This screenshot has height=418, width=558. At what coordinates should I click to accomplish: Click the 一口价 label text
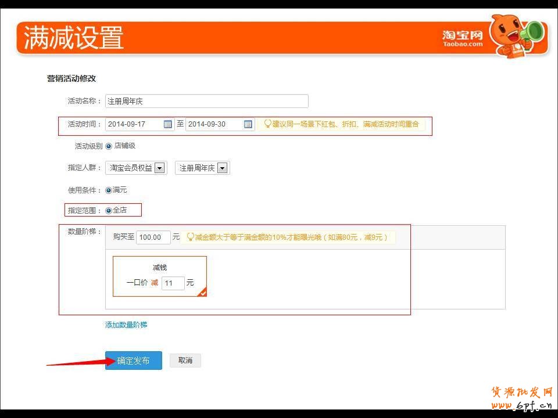[137, 283]
